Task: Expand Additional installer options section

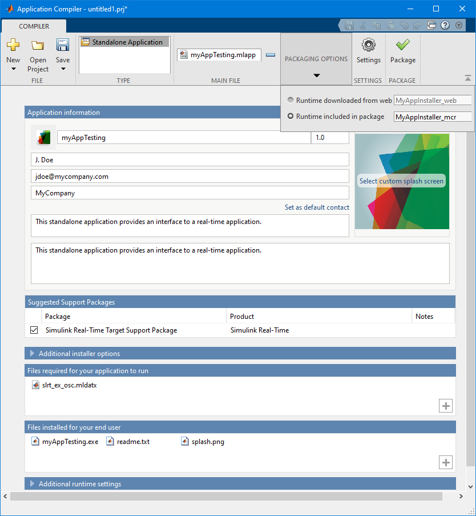Action: click(33, 354)
